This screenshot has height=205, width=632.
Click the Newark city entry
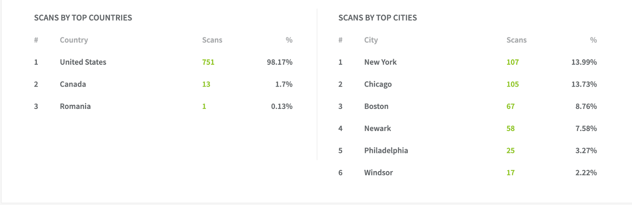[378, 128]
